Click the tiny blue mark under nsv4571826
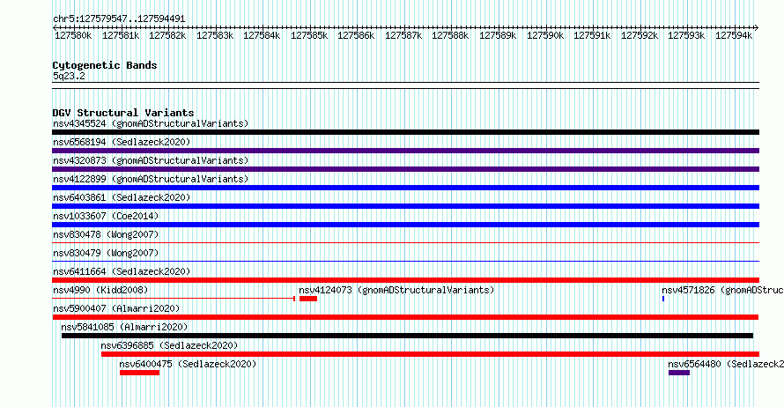This screenshot has height=407, width=784. coord(663,299)
